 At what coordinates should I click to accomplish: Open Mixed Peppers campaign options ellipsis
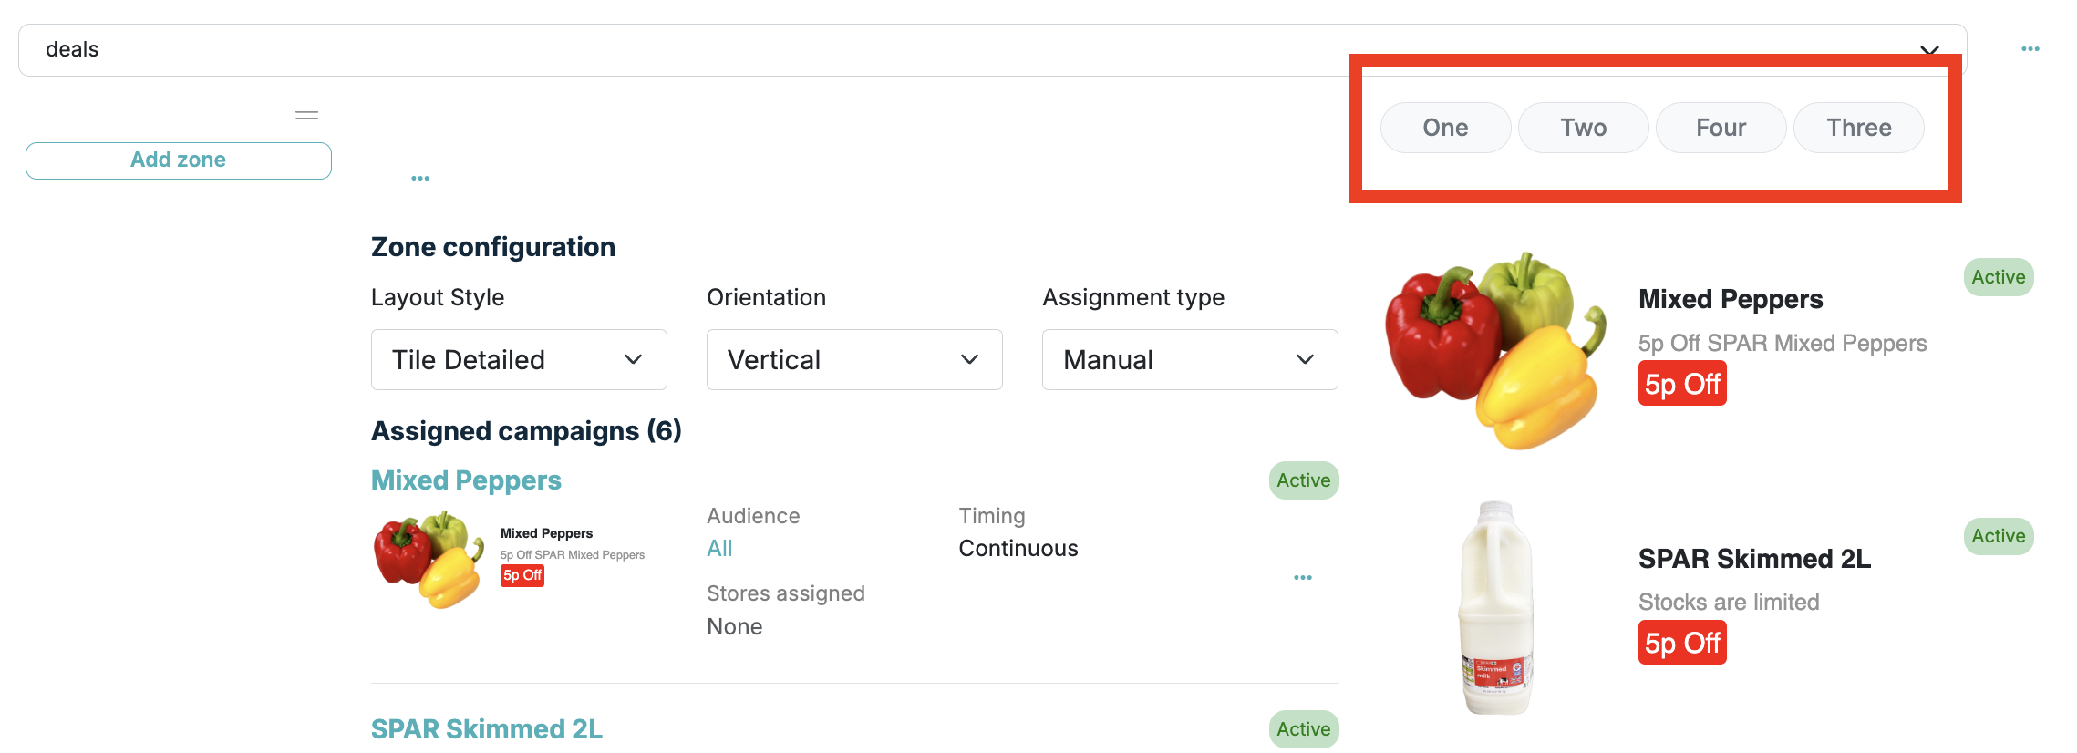[x=1302, y=578]
